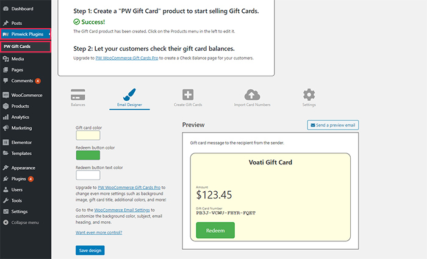Change the Redeem button color swatch
The width and height of the screenshot is (427, 259).
[88, 155]
